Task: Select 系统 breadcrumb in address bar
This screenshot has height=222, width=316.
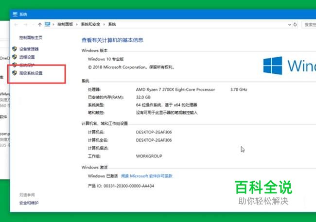Action: pos(112,24)
